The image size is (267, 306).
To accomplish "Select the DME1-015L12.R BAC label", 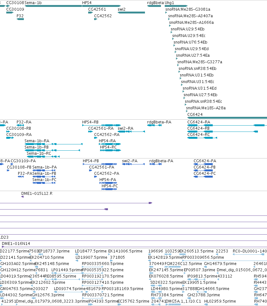I will tap(37, 194).
